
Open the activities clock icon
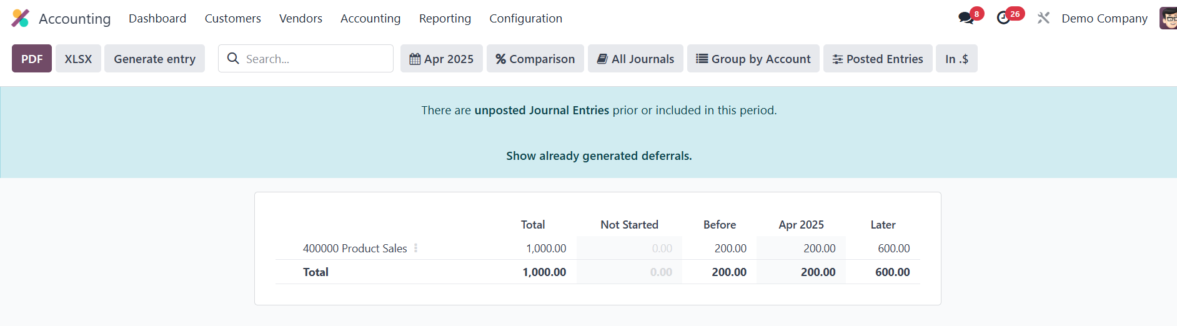1003,18
